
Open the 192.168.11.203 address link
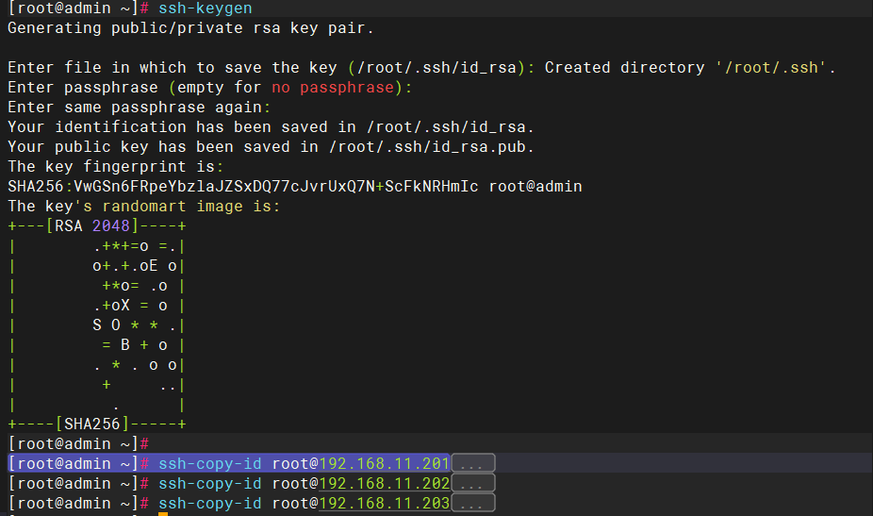(x=384, y=503)
